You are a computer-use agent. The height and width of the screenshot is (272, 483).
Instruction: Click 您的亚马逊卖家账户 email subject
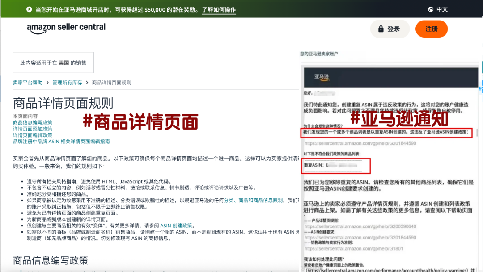click(319, 54)
